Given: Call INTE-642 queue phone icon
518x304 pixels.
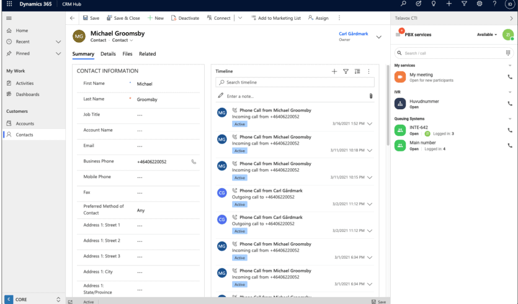Looking at the screenshot, I should pyautogui.click(x=510, y=130).
